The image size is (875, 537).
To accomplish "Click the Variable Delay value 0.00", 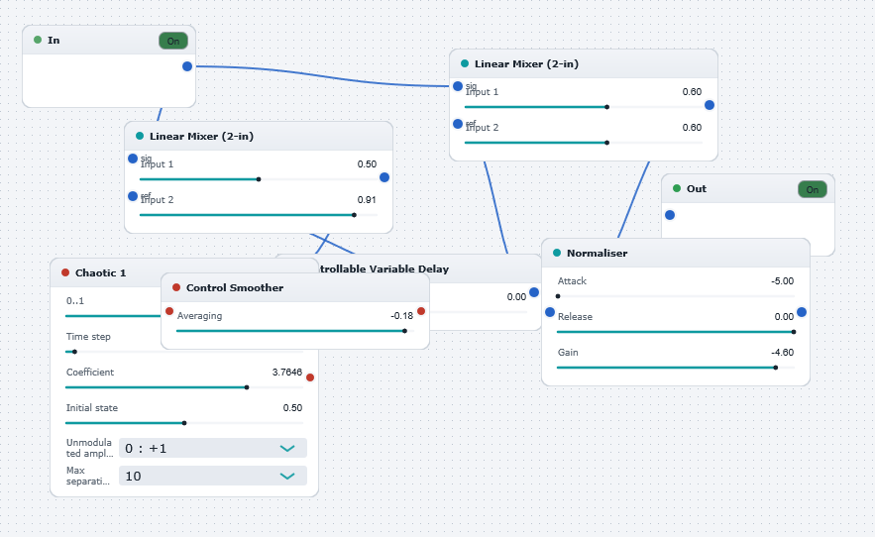I will point(516,297).
